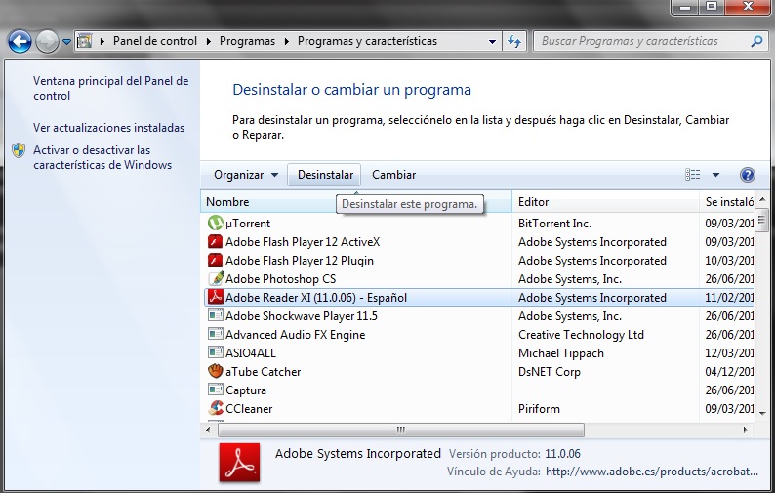Select Adobe Flash Player 12 Plugin name
This screenshot has height=493, width=775.
click(300, 261)
